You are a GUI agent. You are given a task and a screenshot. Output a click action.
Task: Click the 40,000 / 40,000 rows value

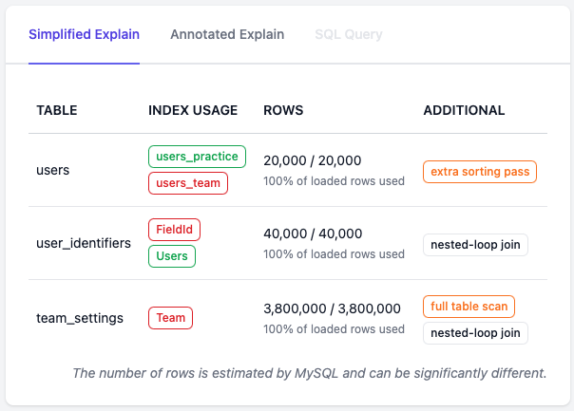(x=313, y=234)
